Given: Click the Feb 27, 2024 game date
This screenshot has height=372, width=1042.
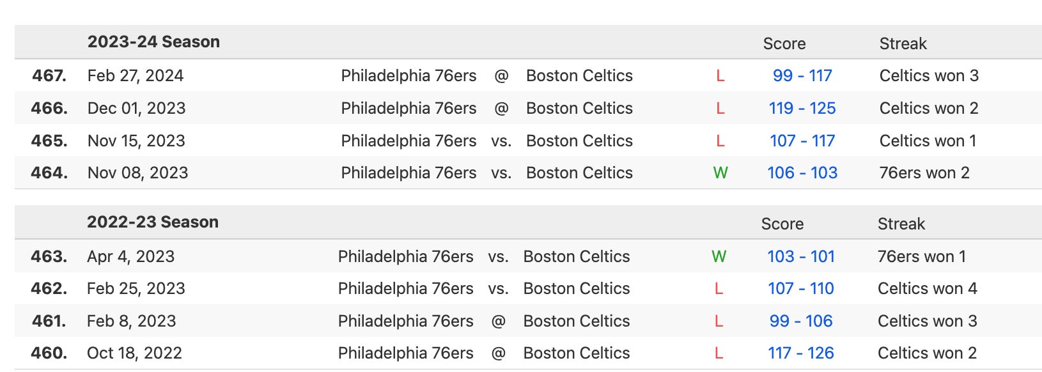Looking at the screenshot, I should (136, 76).
